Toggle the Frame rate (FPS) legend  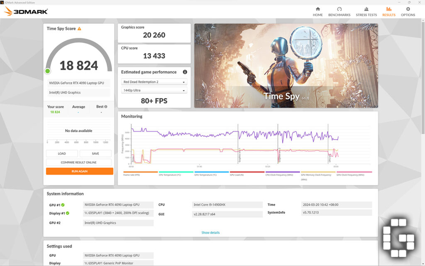(140, 174)
